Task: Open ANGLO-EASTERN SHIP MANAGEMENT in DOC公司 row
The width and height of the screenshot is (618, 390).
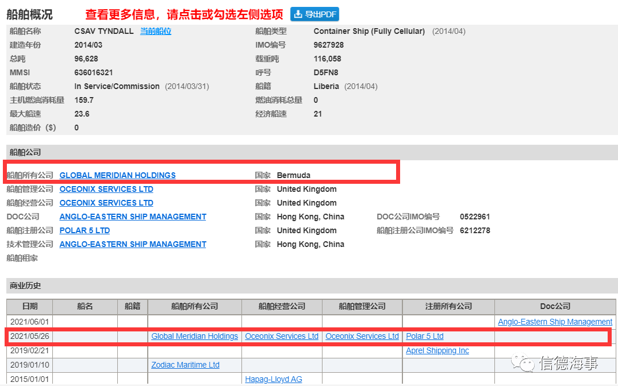Action: coord(133,217)
